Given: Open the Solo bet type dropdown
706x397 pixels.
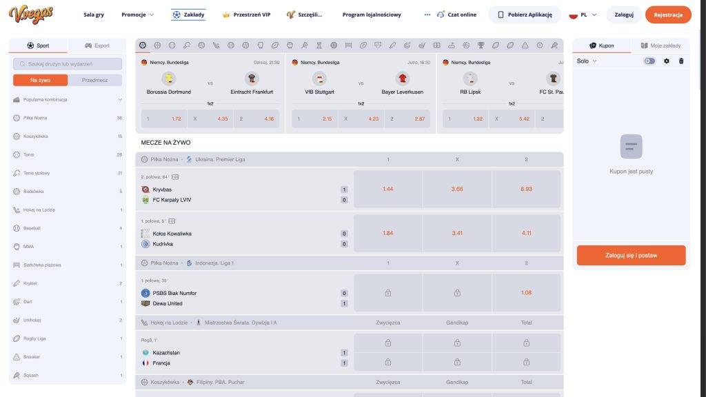Looking at the screenshot, I should [587, 61].
